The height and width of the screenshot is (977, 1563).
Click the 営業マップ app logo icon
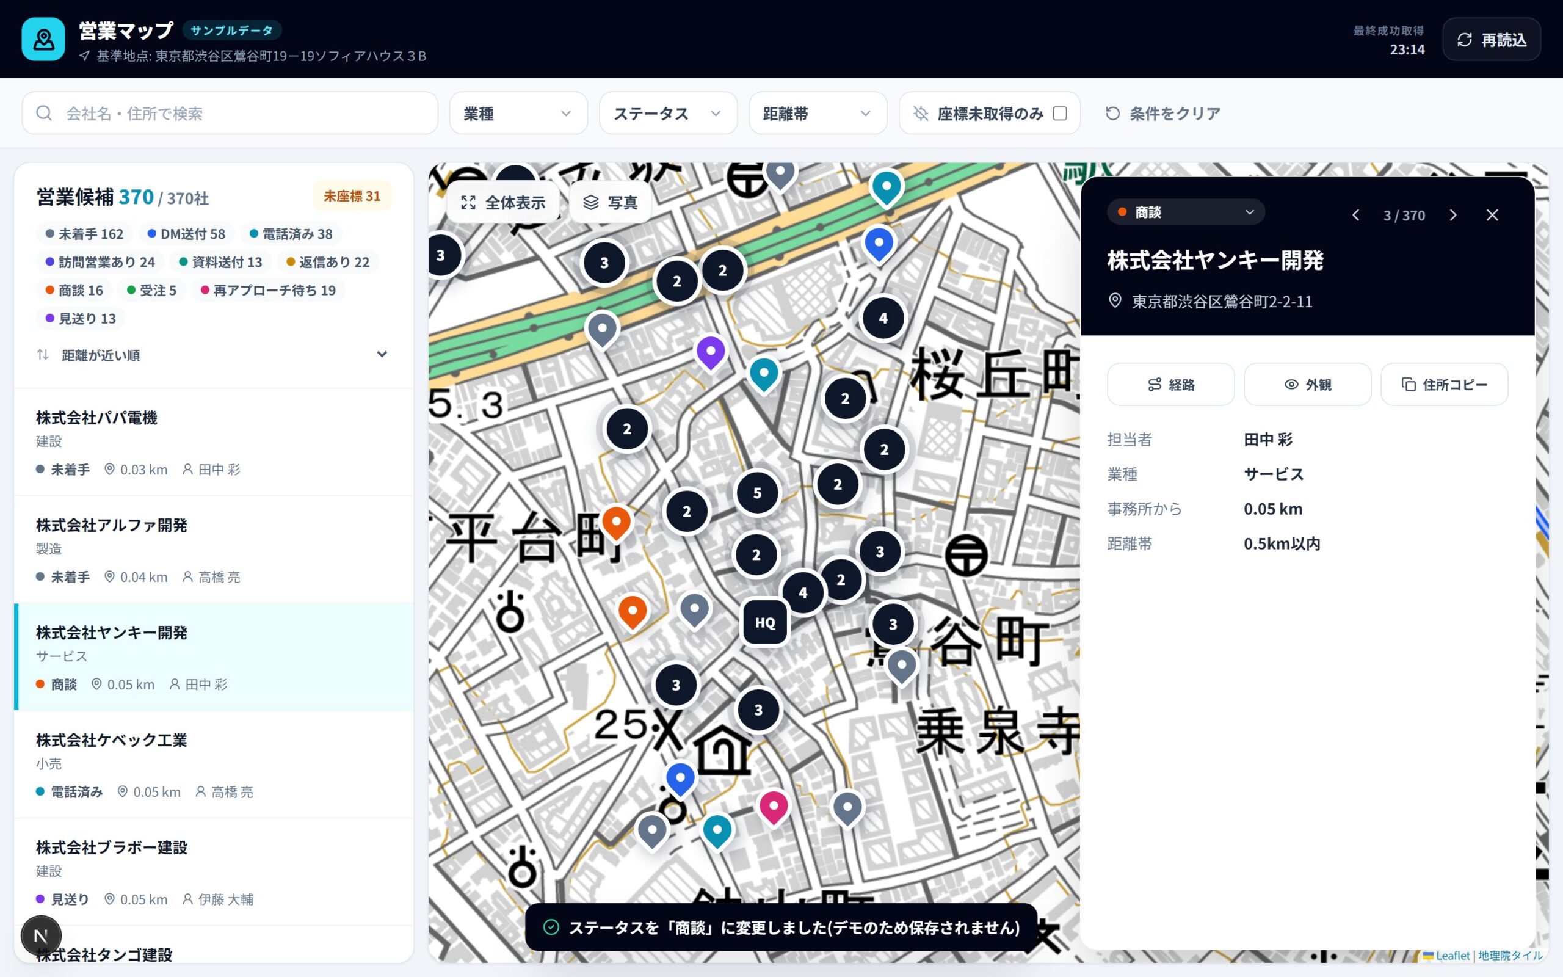43,40
